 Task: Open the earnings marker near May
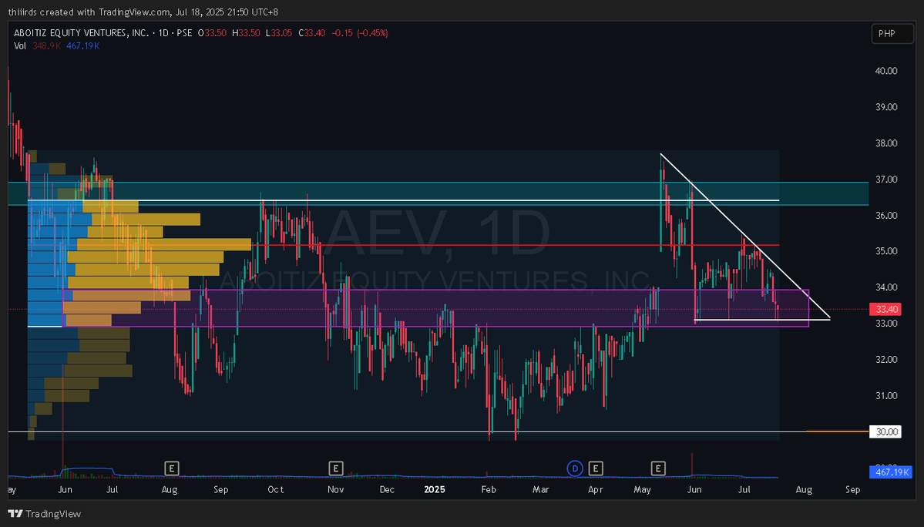pos(657,468)
